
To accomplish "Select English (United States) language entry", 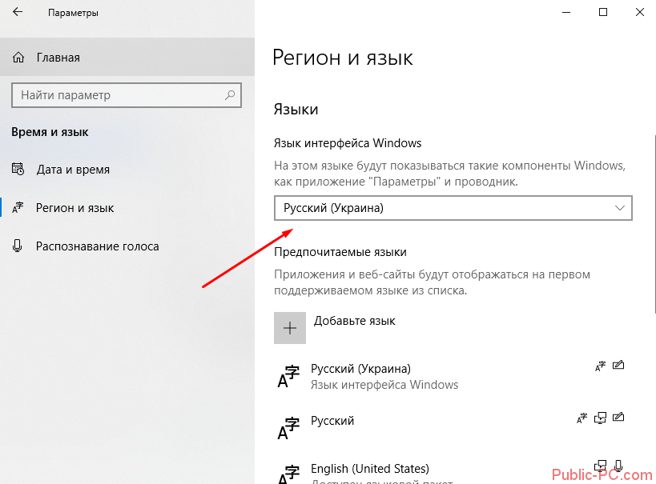I will pyautogui.click(x=452, y=472).
